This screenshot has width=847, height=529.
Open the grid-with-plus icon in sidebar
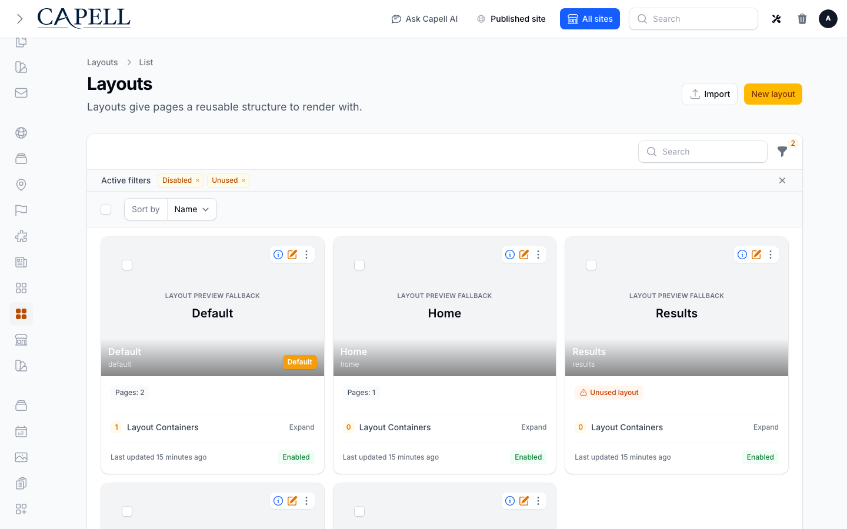click(21, 509)
